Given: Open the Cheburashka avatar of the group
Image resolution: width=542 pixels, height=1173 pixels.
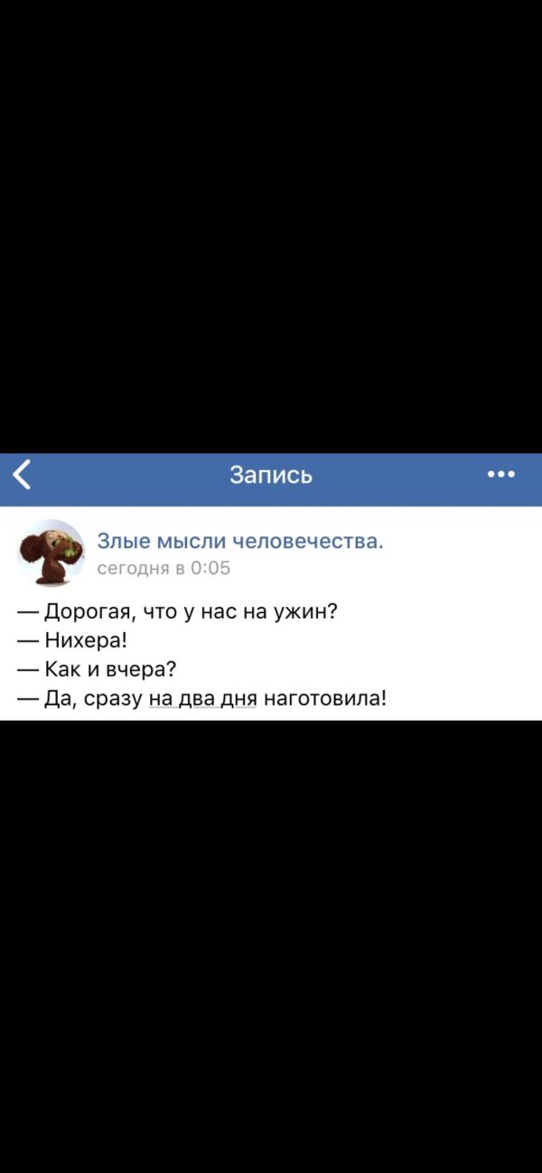Looking at the screenshot, I should pos(51,553).
